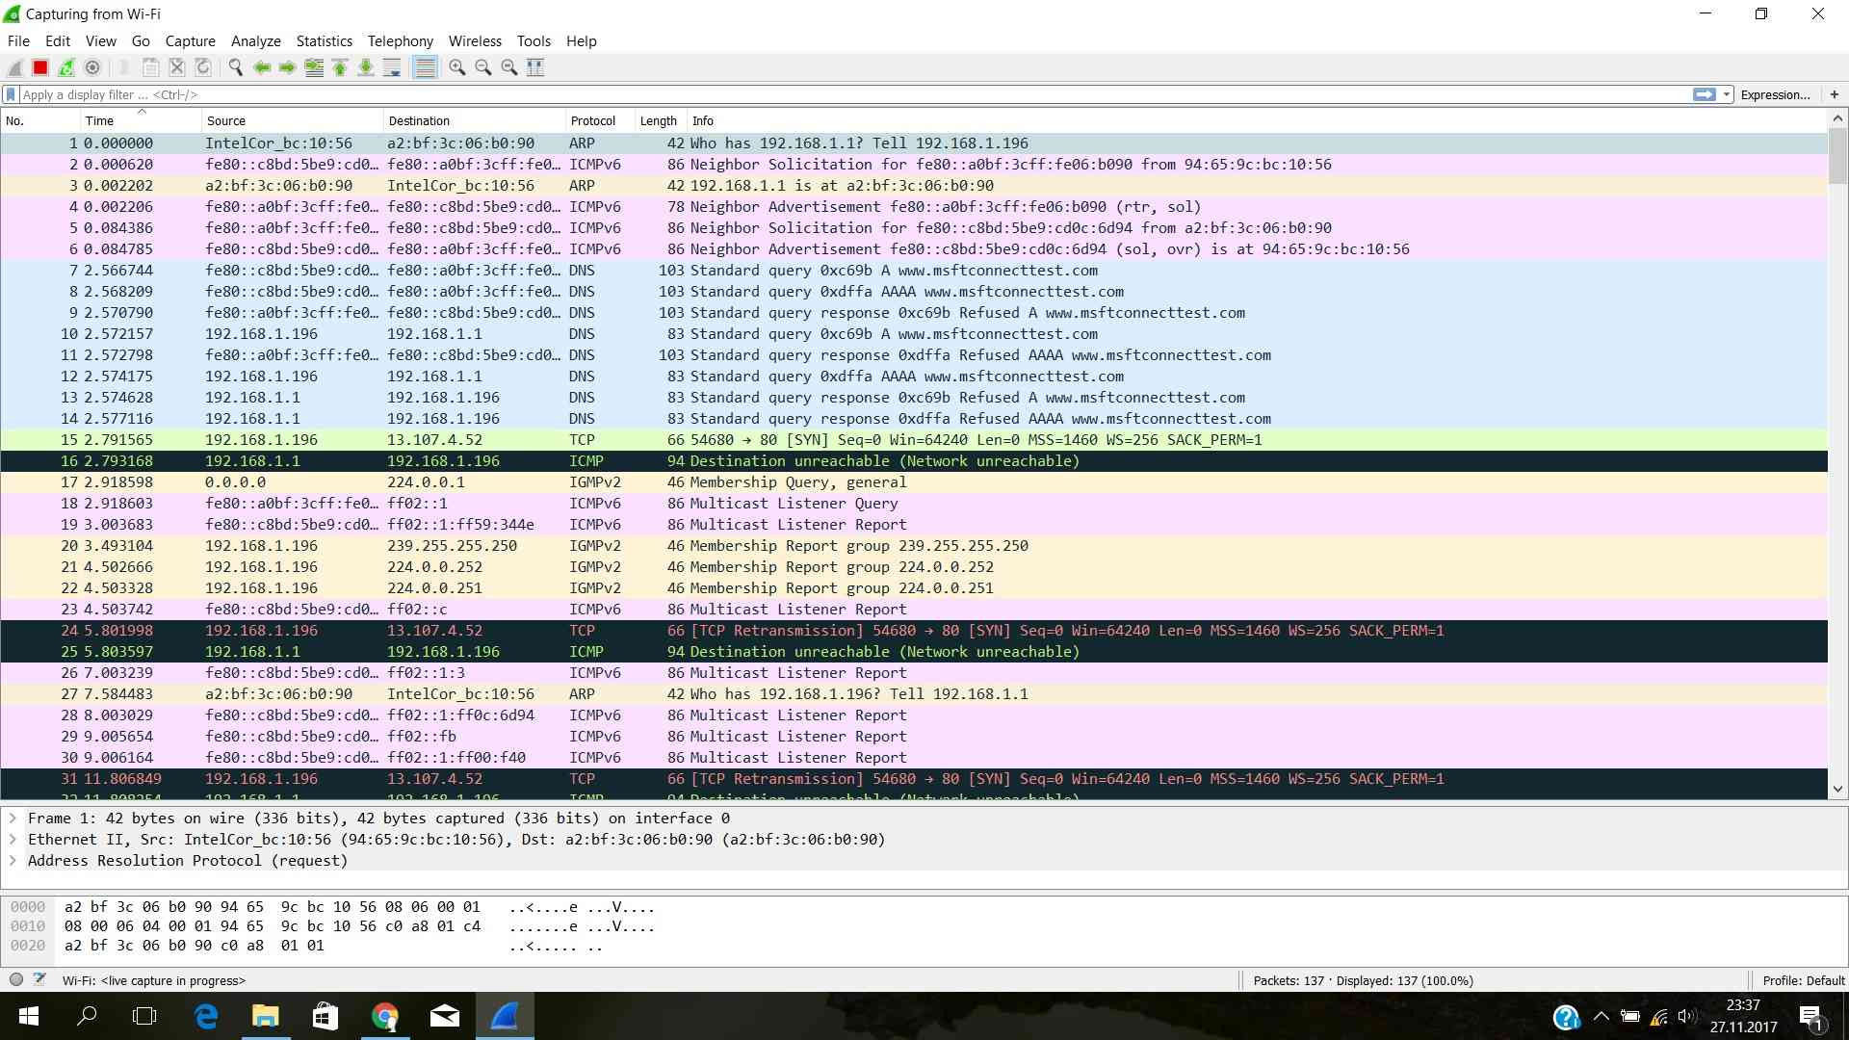Viewport: 1849px width, 1040px height.
Task: Apply the display filter arrow button
Action: tap(1705, 94)
